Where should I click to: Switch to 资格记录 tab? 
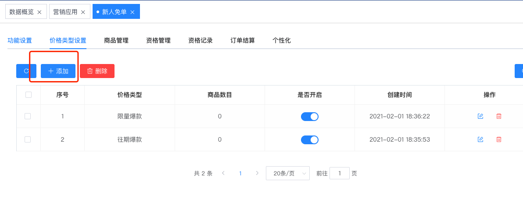pyautogui.click(x=201, y=41)
